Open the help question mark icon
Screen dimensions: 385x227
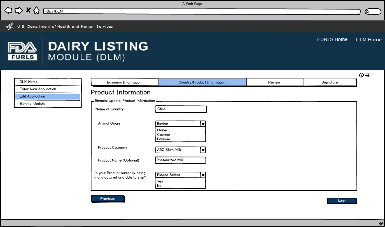[x=361, y=75]
